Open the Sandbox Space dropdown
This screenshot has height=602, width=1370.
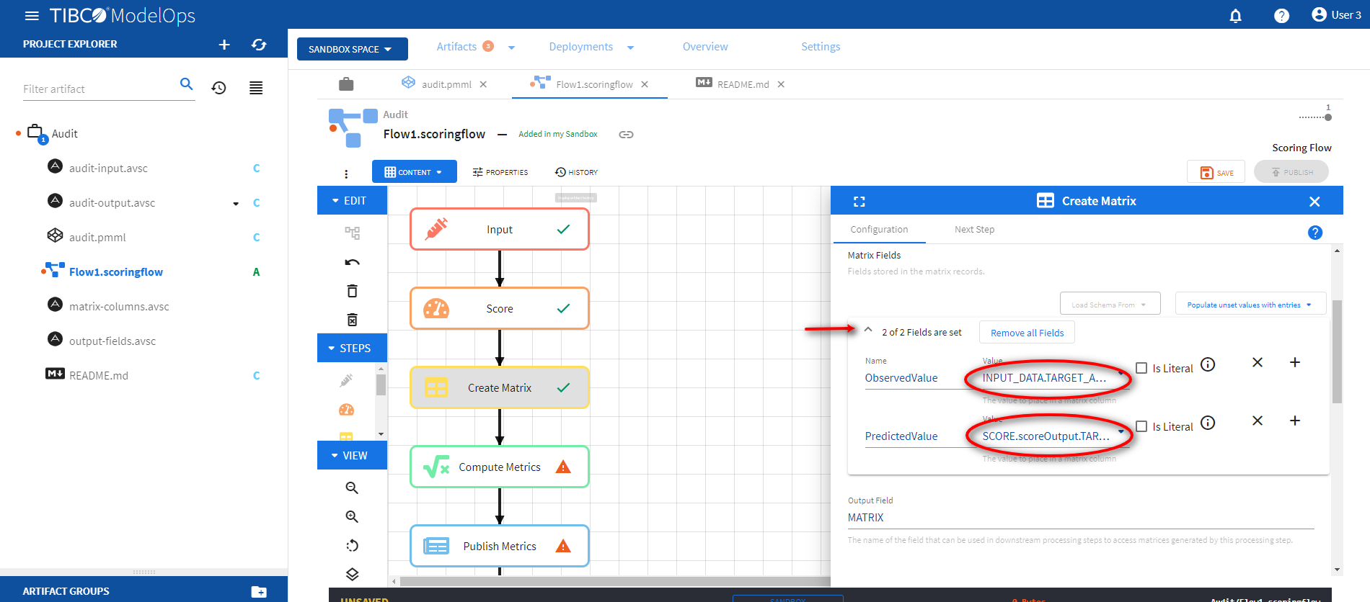[352, 49]
